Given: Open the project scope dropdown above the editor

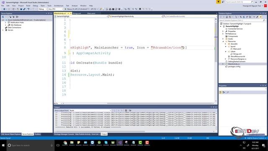Looking at the screenshot, I should (81, 16).
